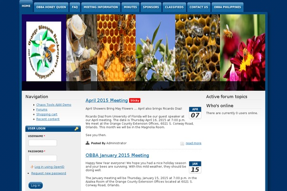287x191 pixels.
Task: Click 'There are currently 0 users online' text
Action: tap(232, 113)
